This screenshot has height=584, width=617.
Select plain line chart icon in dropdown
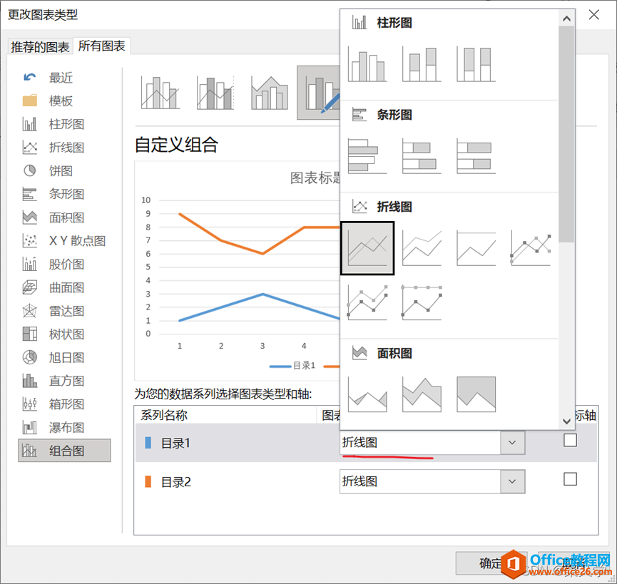point(367,248)
